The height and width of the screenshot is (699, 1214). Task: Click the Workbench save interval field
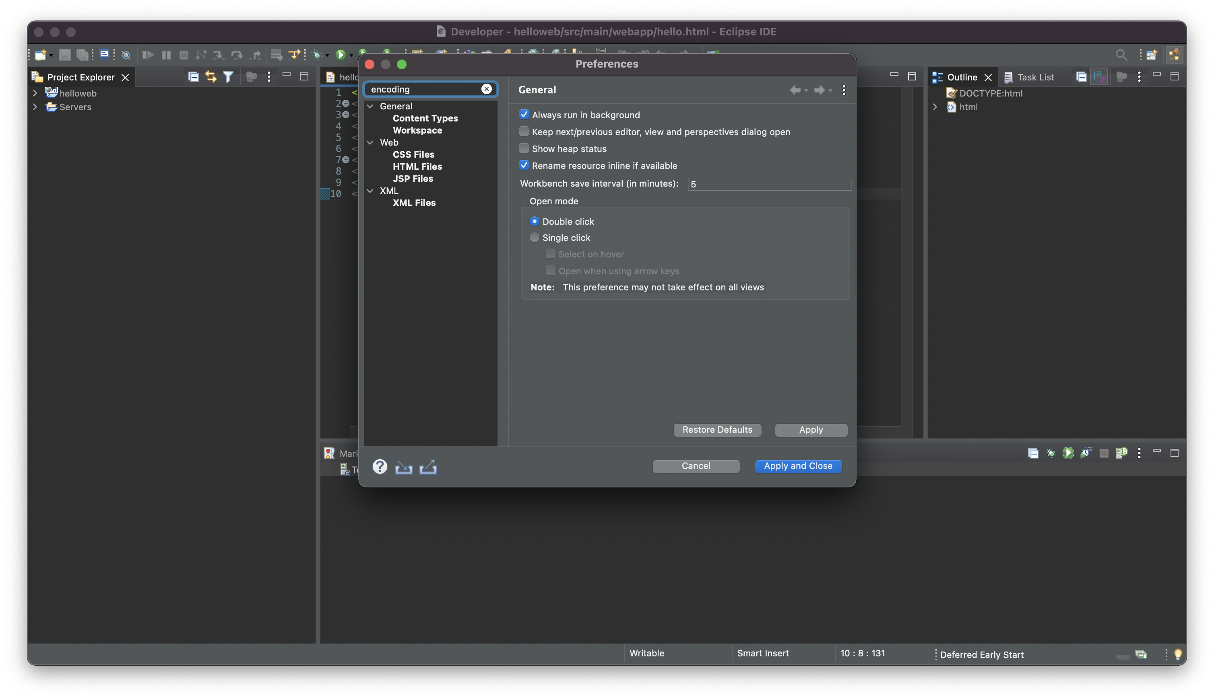point(769,184)
